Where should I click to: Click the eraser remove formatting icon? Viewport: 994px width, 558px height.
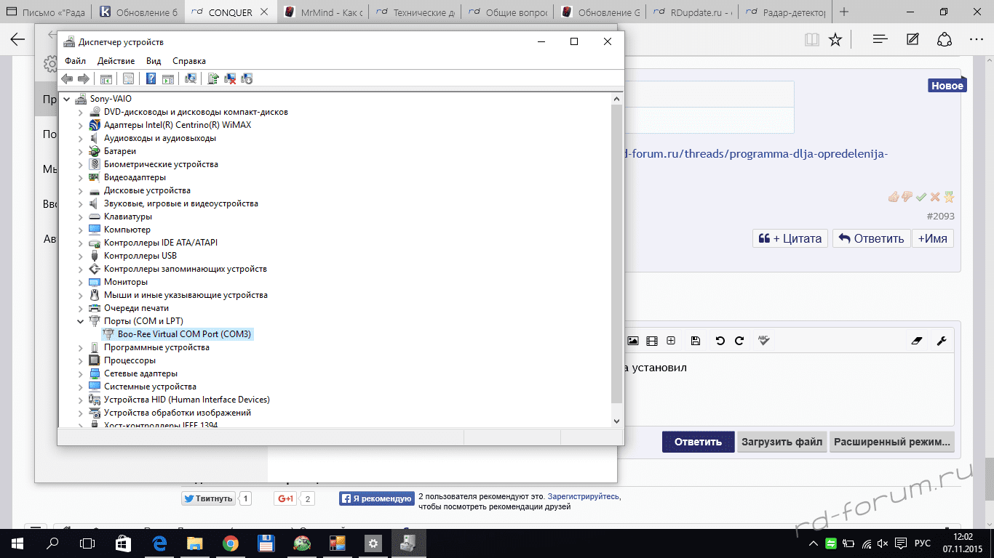[916, 341]
